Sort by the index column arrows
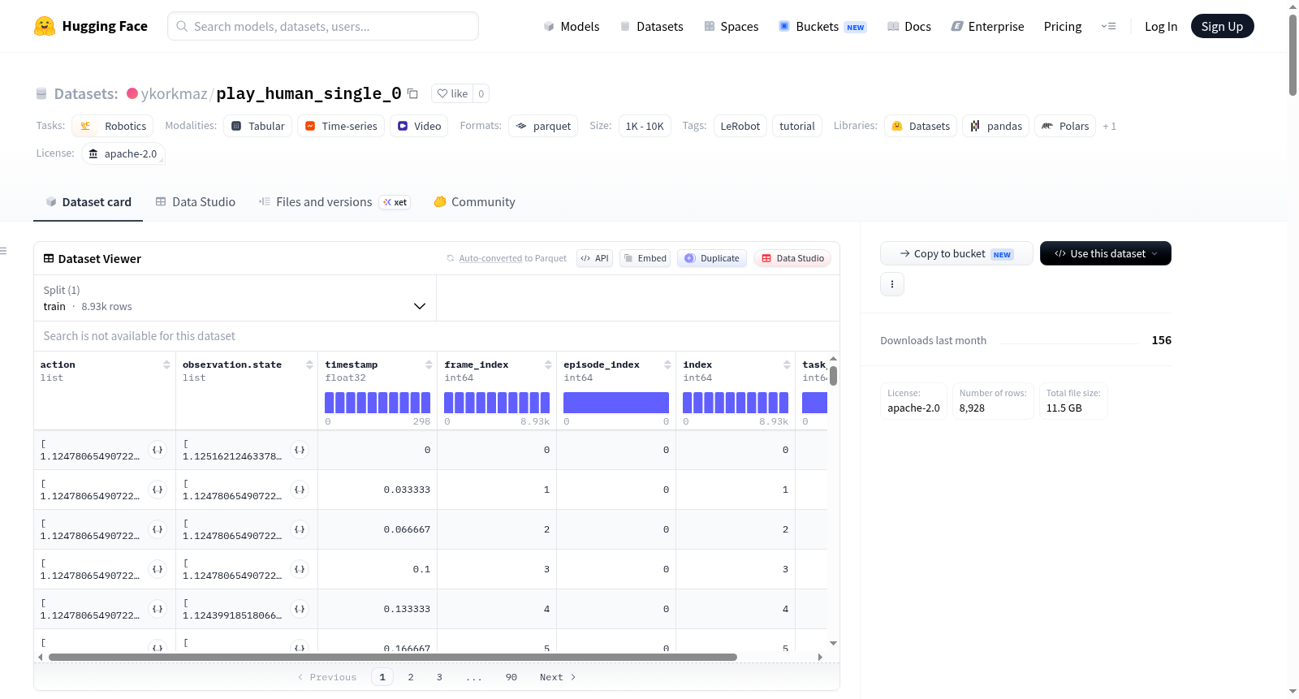 coord(787,365)
